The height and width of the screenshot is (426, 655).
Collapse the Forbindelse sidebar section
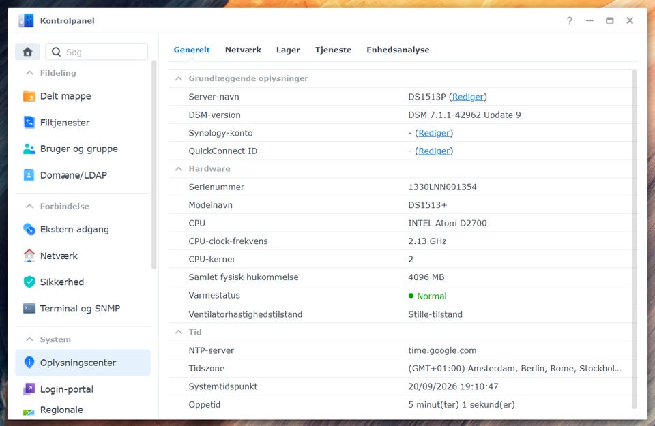[29, 206]
